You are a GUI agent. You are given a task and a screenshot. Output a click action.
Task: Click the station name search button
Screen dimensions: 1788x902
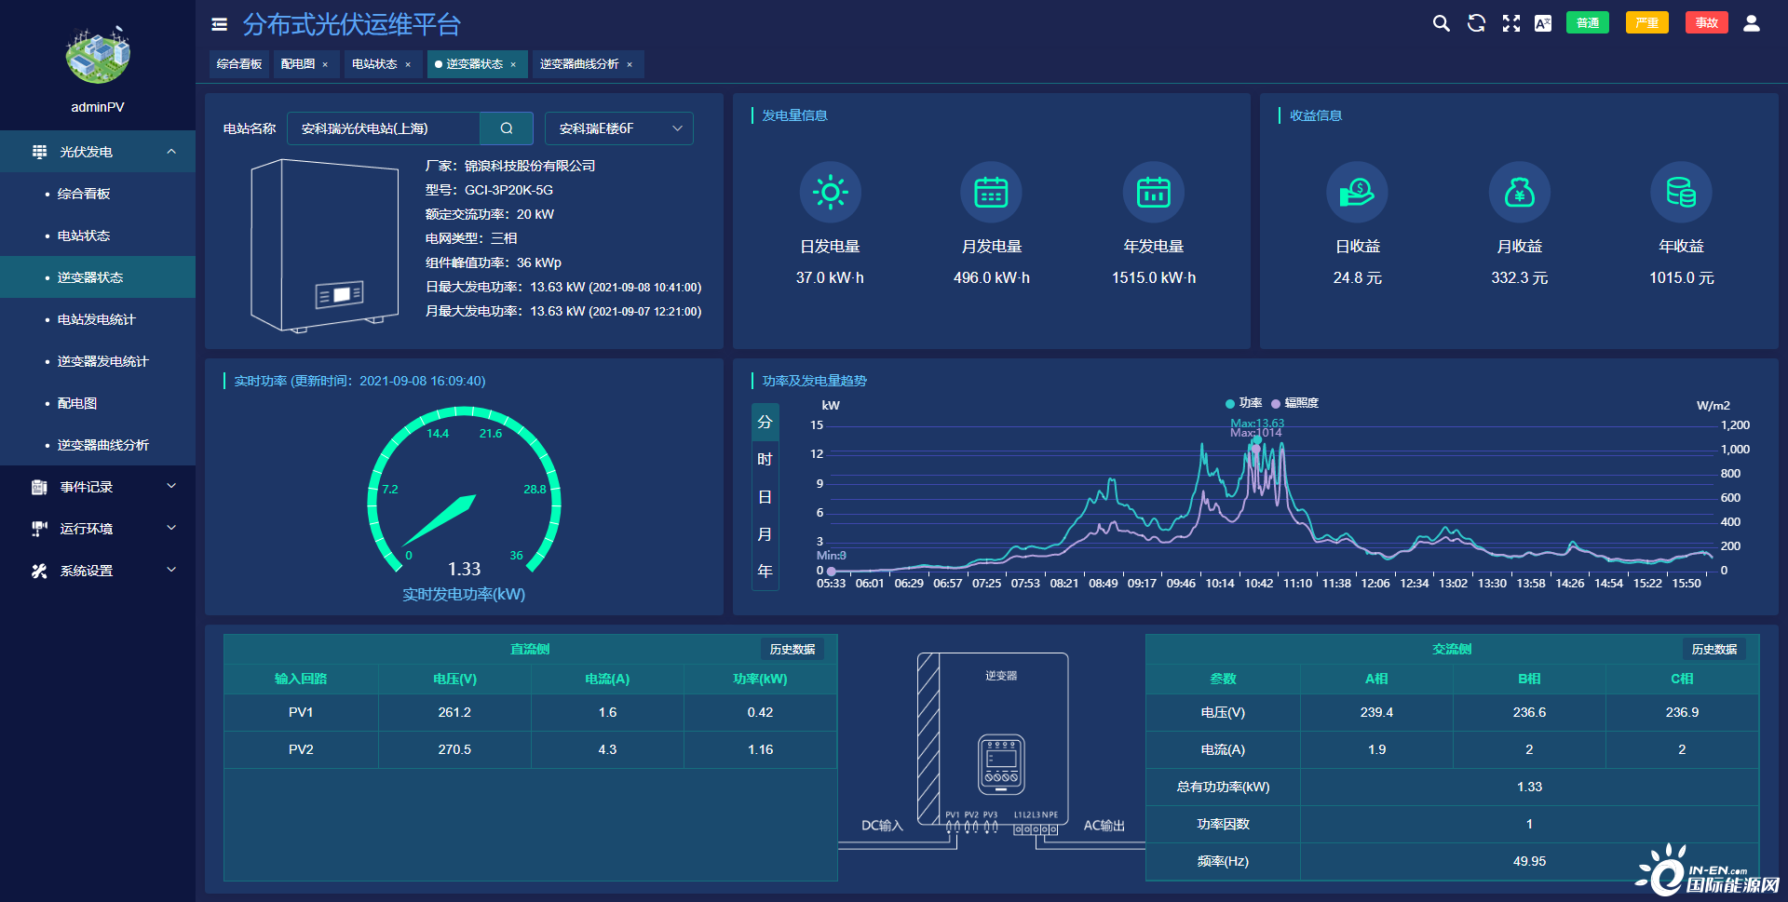507,128
